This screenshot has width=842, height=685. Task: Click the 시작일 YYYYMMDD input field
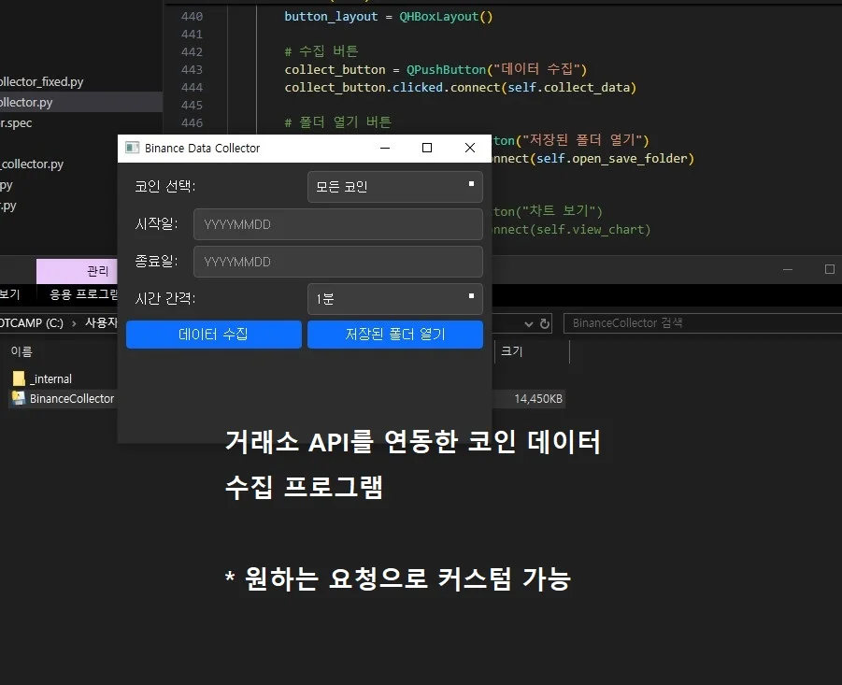click(x=337, y=224)
